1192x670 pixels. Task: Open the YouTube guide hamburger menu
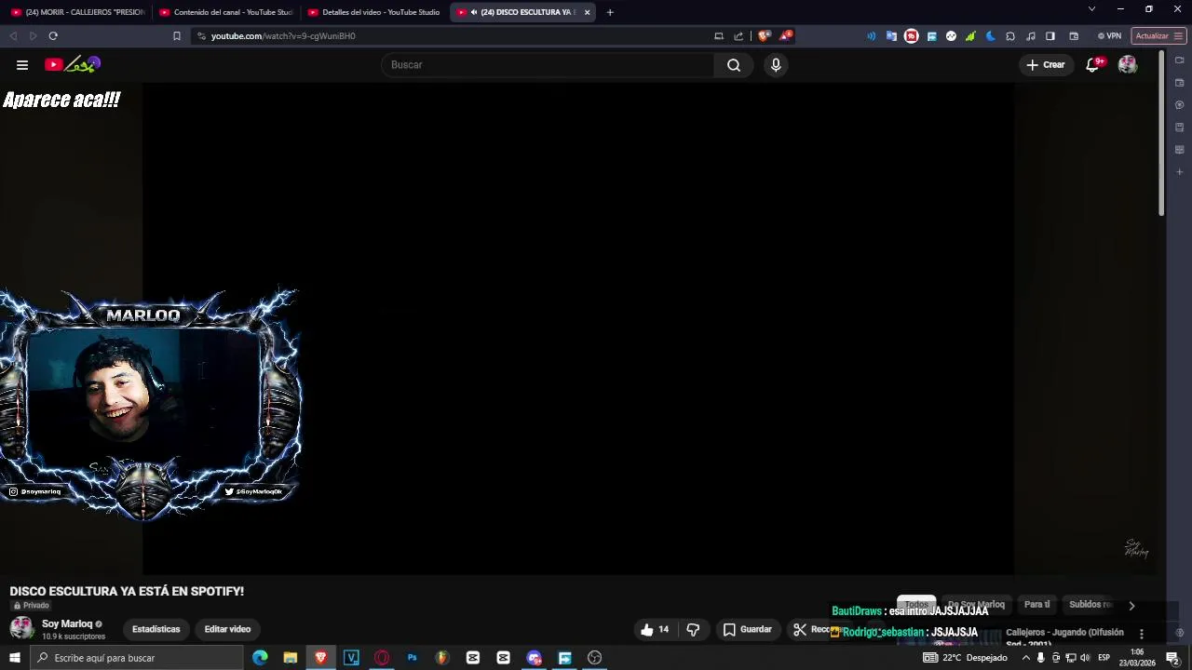22,65
